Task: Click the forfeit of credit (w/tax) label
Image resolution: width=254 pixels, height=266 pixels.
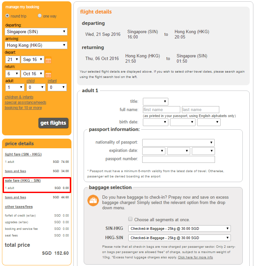Action: 20,216
